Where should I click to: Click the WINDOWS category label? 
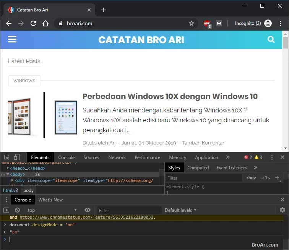24,81
